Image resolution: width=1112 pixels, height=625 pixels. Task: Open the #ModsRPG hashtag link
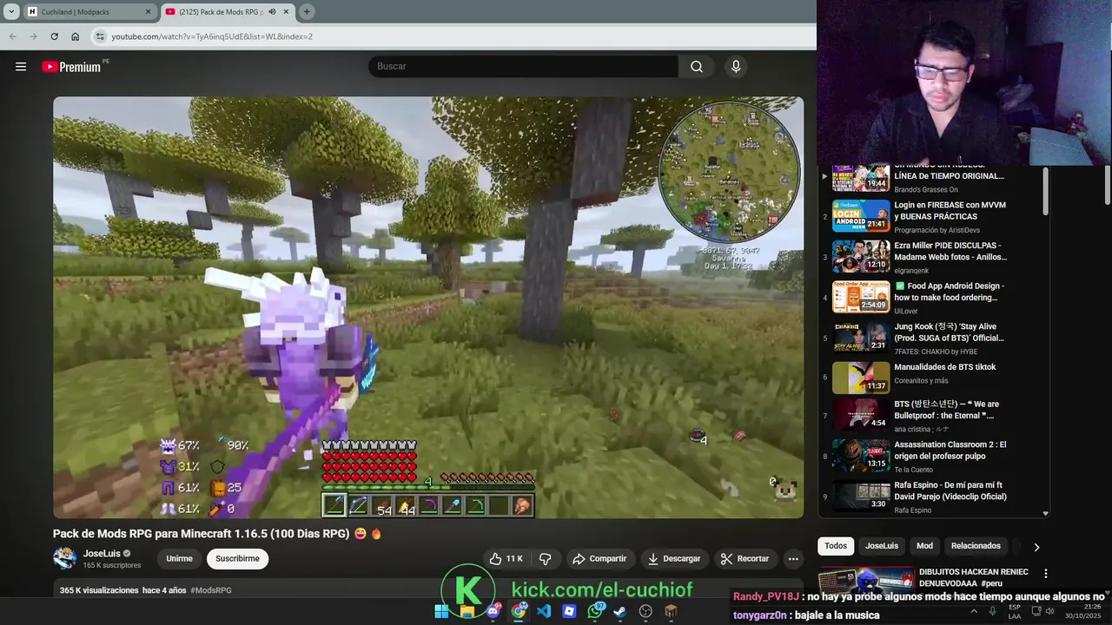pyautogui.click(x=211, y=590)
